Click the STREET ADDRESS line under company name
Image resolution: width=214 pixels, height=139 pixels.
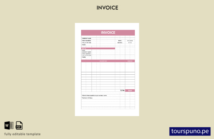point(86,41)
